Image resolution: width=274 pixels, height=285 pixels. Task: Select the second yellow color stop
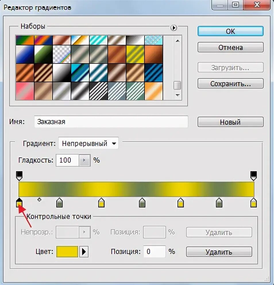tap(101, 203)
